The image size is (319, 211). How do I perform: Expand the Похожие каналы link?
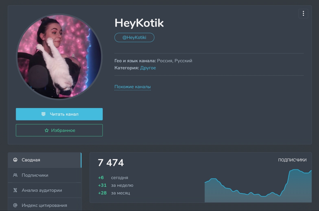[132, 87]
